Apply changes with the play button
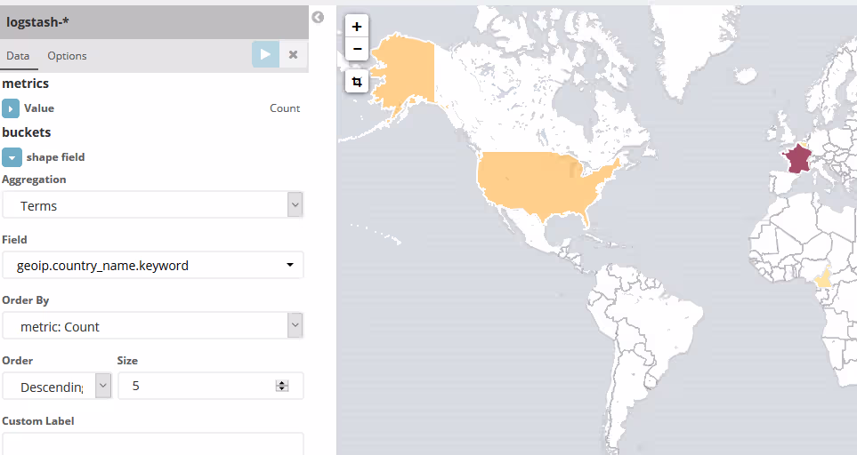This screenshot has height=455, width=857. tap(264, 55)
